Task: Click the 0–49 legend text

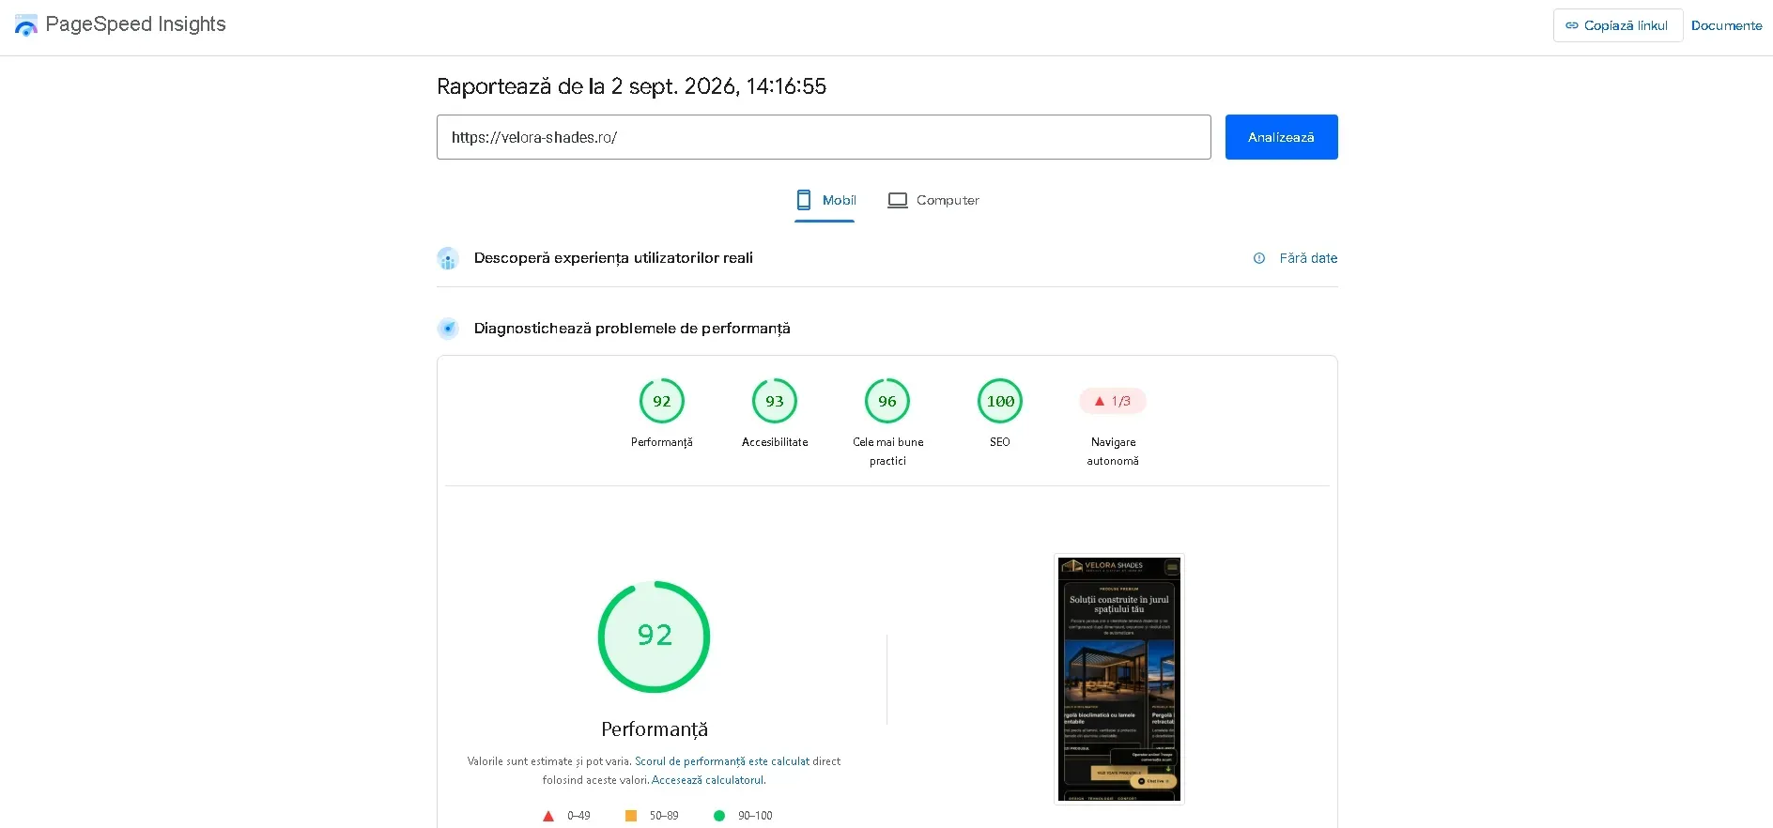Action: 578,816
